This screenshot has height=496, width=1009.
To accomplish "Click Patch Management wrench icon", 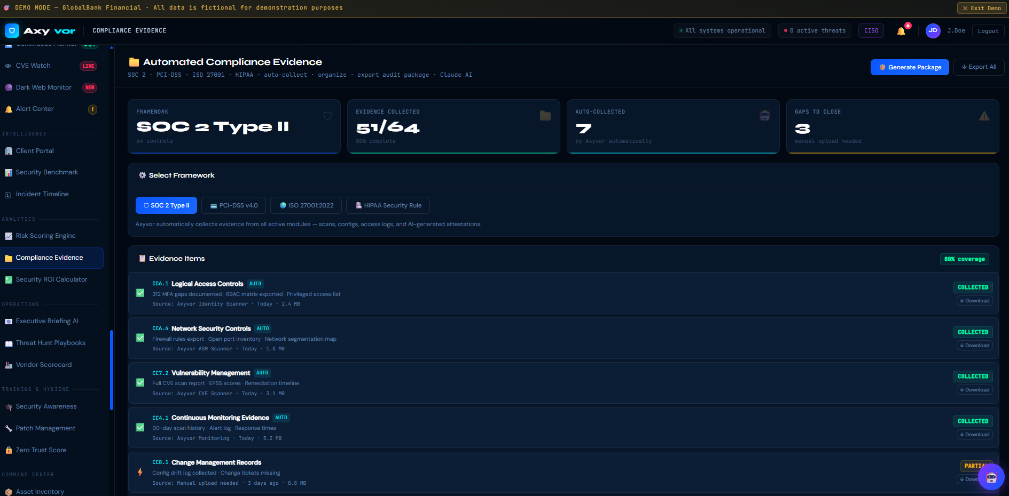I will (9, 428).
